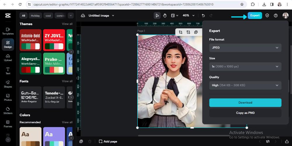
Task: Open the Photos sidebar panel
Action: tap(8, 98)
